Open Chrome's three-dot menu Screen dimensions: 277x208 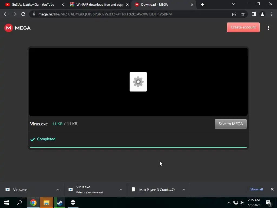(x=271, y=14)
